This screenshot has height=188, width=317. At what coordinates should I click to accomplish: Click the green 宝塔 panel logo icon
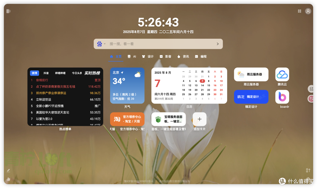[x=158, y=119]
